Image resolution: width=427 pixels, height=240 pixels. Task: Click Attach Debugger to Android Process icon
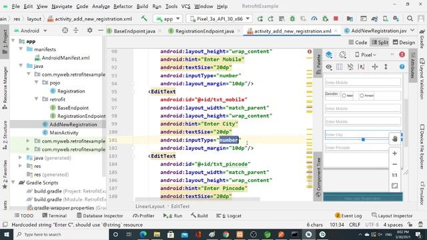pyautogui.click(x=325, y=19)
